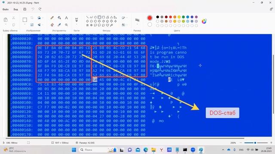Pick the yellow color swatch
Screen dimensions: 275x154
179,17
